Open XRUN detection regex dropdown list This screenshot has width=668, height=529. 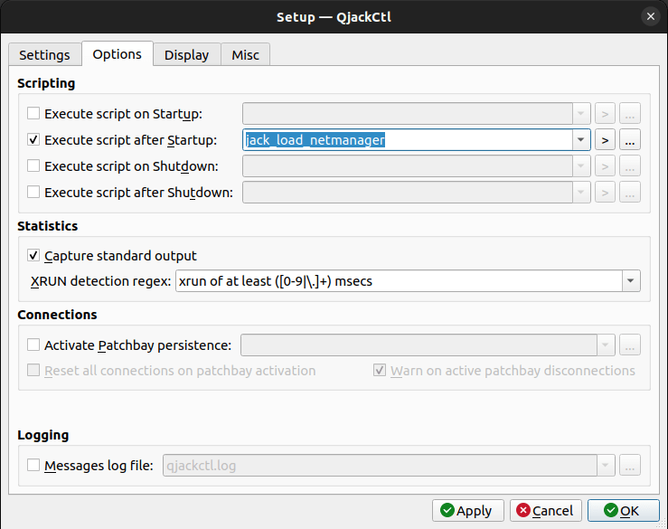coord(630,281)
